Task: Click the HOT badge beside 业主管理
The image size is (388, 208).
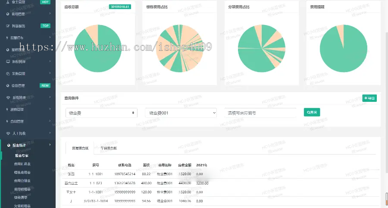Action: pos(45,2)
